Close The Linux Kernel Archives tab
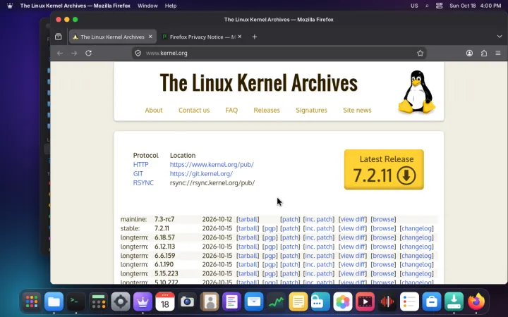Viewport: 508px width, 317px height. 150,37
